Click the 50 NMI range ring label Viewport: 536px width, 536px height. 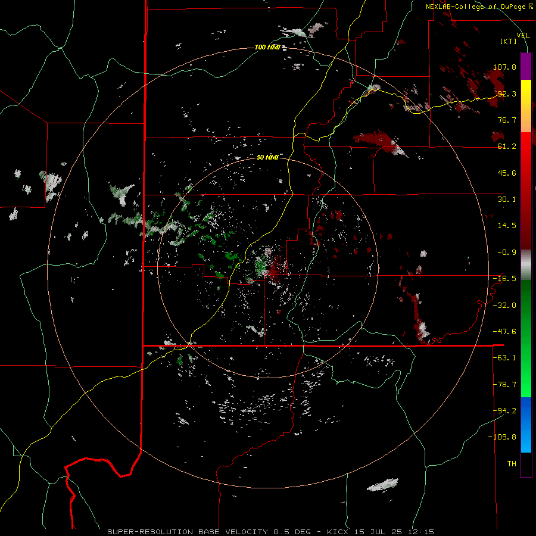[267, 157]
